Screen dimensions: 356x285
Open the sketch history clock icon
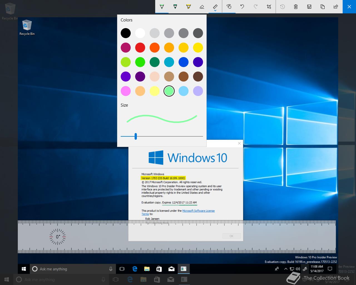tap(283, 7)
